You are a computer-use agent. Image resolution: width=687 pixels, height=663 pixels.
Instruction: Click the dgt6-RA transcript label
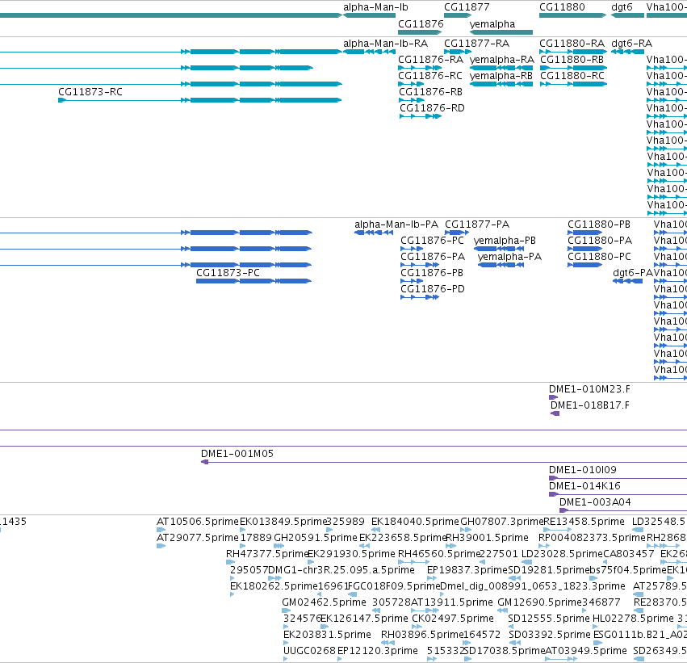click(631, 44)
